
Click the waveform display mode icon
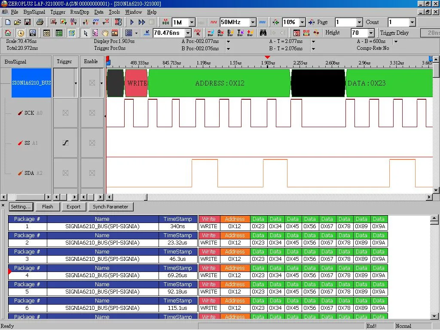click(x=46, y=33)
